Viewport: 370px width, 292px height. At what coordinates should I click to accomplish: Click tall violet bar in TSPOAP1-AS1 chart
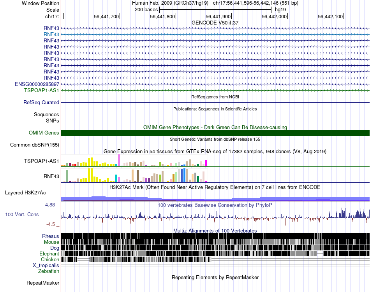tap(119, 160)
